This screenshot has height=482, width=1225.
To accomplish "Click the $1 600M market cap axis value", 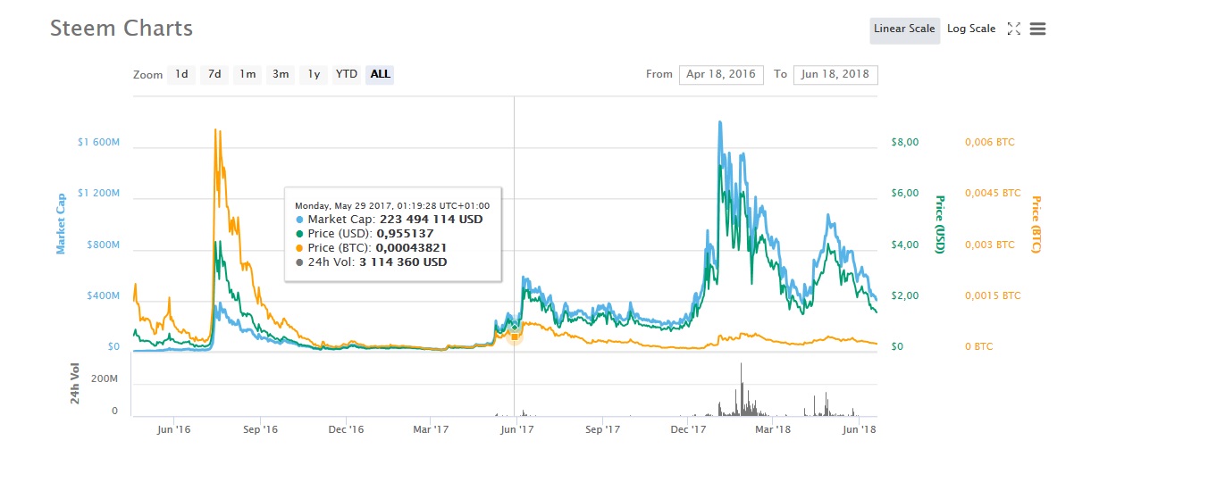I will 99,143.
